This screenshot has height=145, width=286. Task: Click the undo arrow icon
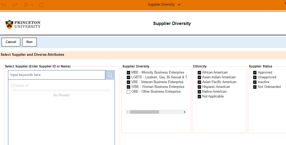tap(4, 5)
